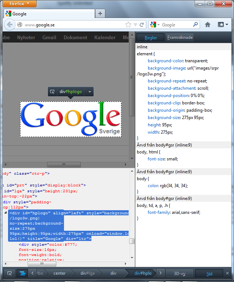Click the markup panel's horizontal scrollbar thumb

42,264
